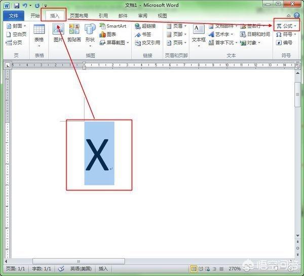304x276 pixels.
Task: Click the vertical scrollbar up arrow
Action: coord(297,73)
